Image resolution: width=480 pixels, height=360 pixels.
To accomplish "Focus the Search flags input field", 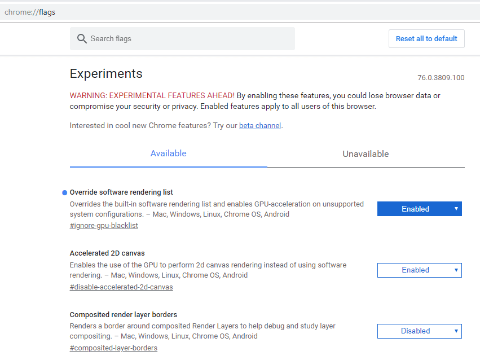I will coord(186,39).
